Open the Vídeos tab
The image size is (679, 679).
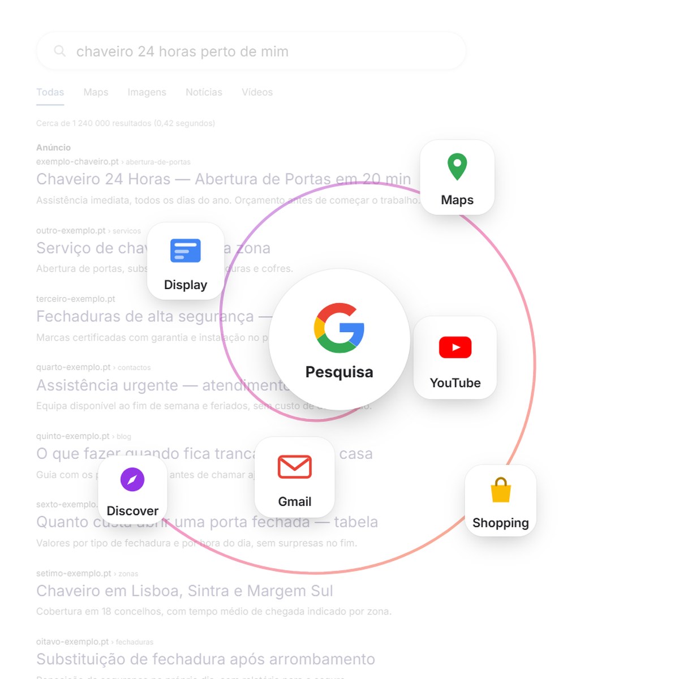tap(257, 92)
